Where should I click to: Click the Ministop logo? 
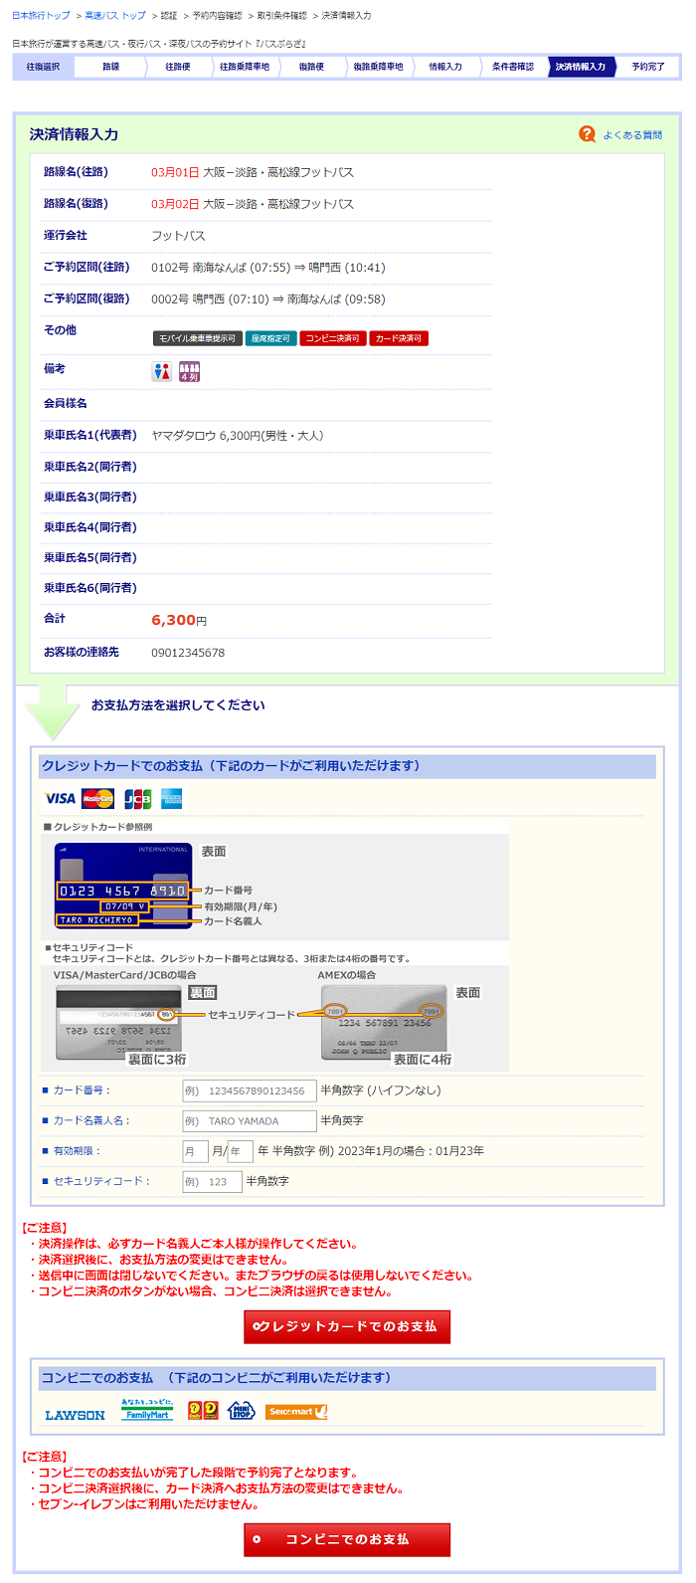tap(242, 1411)
